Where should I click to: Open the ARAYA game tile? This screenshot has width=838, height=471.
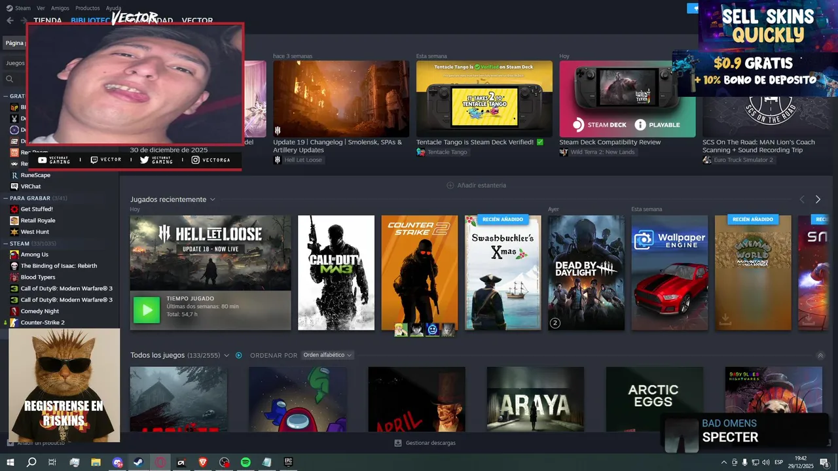[x=536, y=399]
